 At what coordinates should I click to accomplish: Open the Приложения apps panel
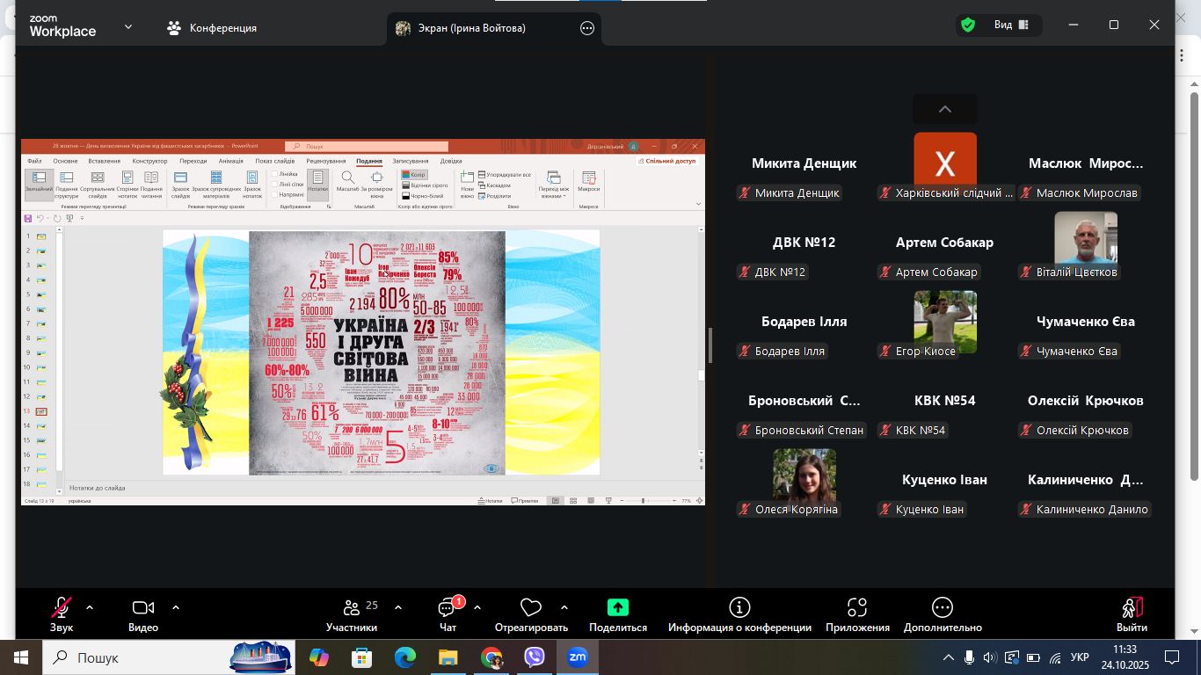(x=857, y=608)
